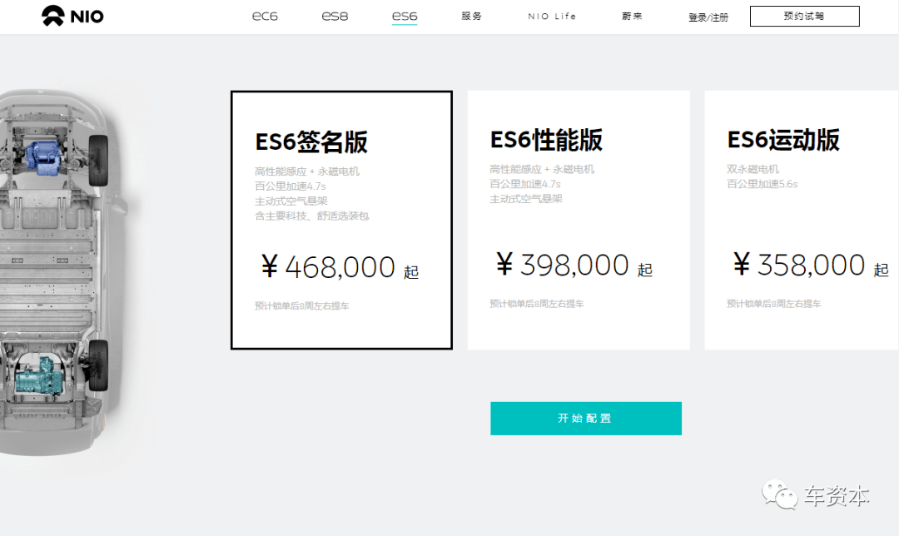The width and height of the screenshot is (899, 536).
Task: Click 双永磁电机 description text
Action: point(752,169)
